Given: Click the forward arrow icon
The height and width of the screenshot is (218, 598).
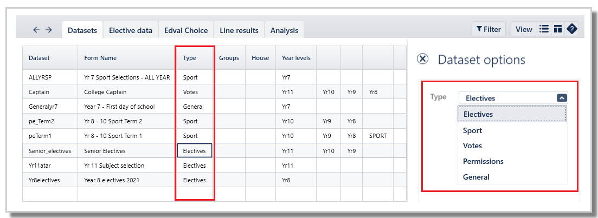Looking at the screenshot, I should [x=49, y=30].
